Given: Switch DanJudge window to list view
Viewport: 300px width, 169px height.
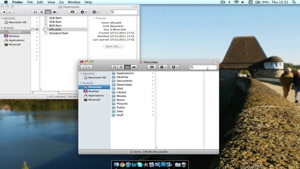Looking at the screenshot, I should [121, 67].
